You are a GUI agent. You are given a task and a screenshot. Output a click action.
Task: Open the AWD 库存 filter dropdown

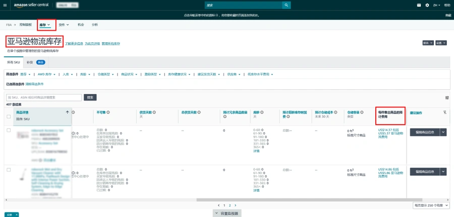pyautogui.click(x=46, y=74)
